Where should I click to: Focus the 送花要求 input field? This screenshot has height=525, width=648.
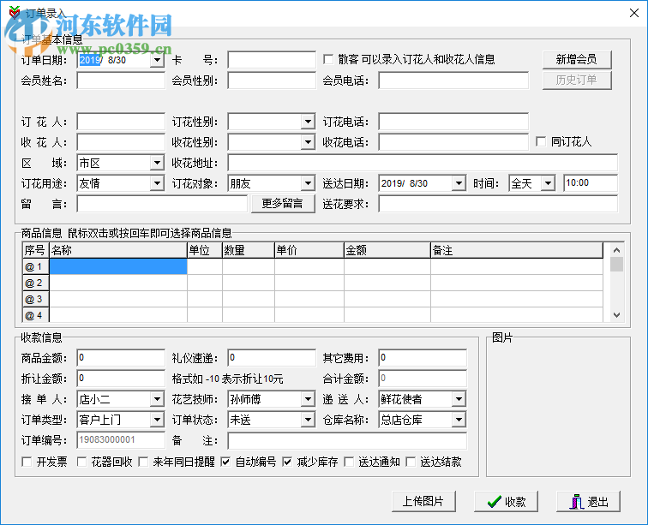(498, 204)
